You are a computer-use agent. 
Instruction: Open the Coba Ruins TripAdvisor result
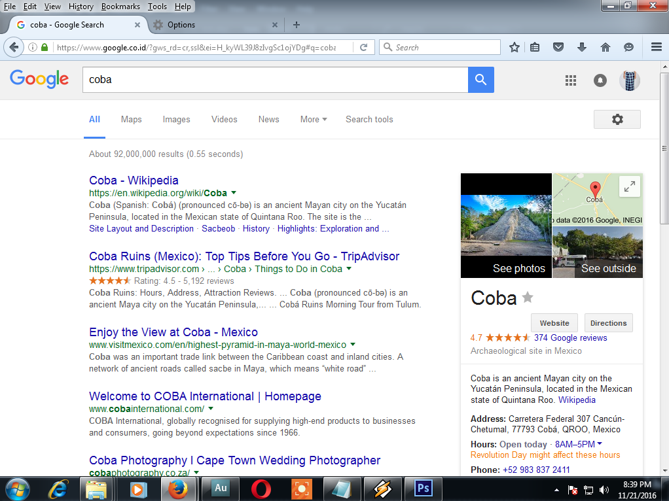click(x=244, y=256)
